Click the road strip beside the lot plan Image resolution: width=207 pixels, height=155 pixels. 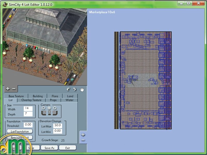click(117, 80)
